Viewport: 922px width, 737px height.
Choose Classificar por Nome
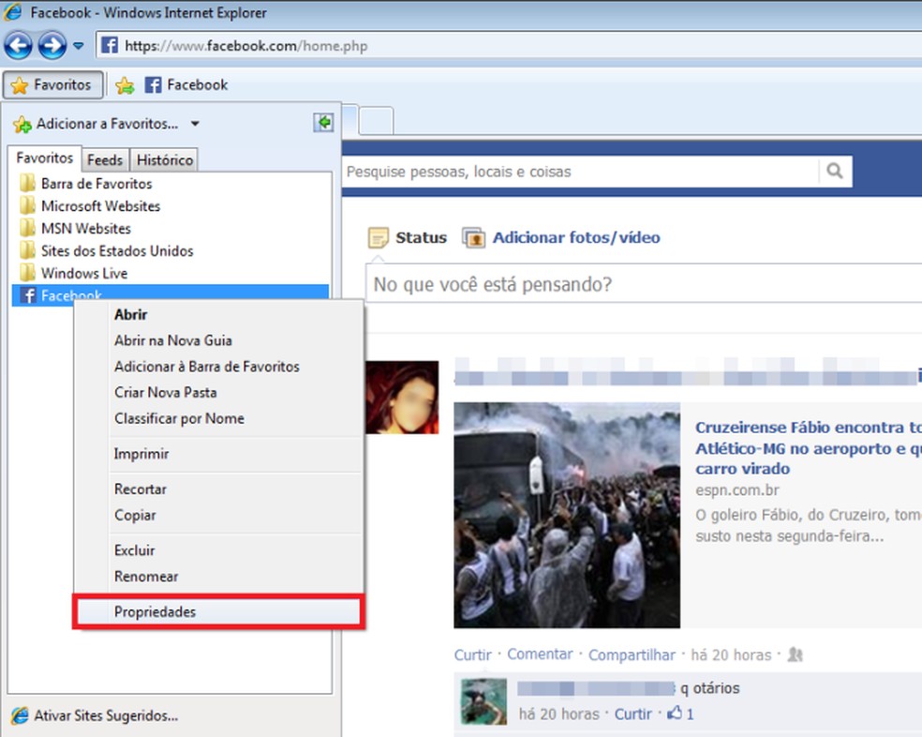218,418
